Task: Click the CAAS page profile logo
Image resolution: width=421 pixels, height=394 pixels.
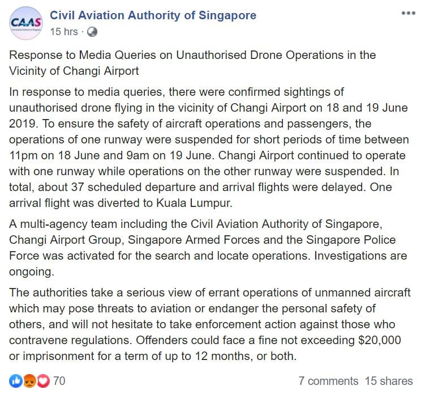Action: (x=25, y=23)
